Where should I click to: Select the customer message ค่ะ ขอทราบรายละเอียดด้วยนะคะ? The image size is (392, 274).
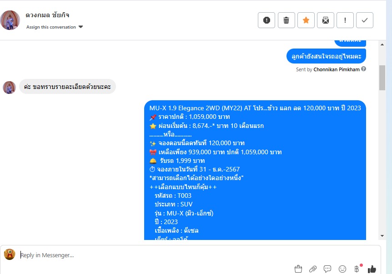[x=67, y=87]
